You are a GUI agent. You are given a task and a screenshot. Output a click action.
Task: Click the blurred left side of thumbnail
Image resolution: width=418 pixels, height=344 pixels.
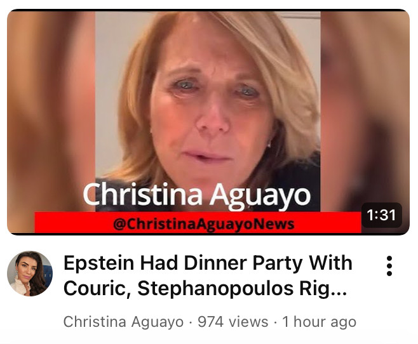51,112
